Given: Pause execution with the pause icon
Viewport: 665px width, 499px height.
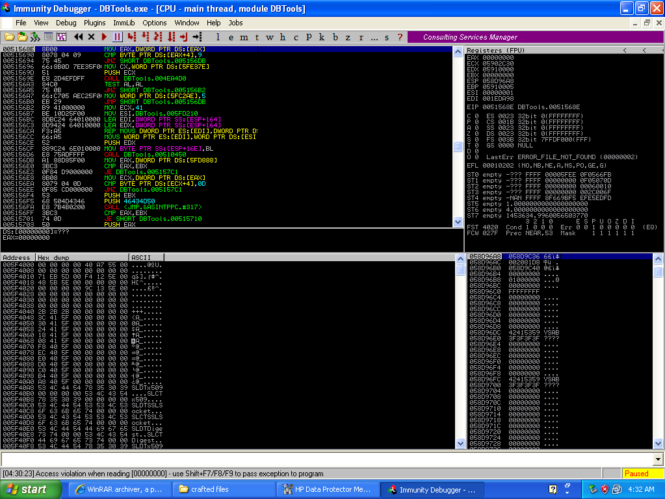Looking at the screenshot, I should coord(118,37).
